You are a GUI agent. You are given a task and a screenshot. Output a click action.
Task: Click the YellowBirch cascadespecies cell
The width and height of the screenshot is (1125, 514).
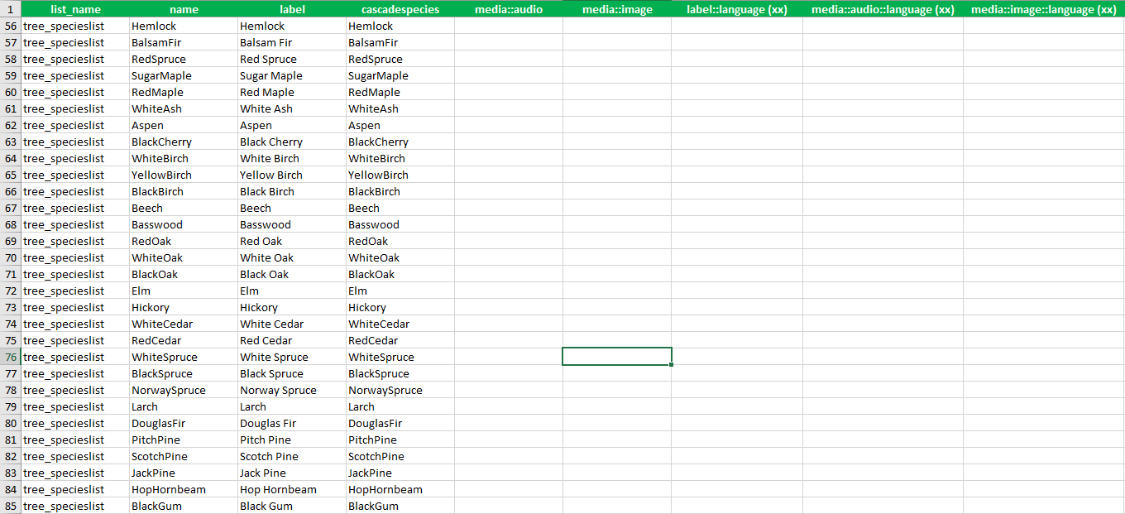(x=400, y=175)
